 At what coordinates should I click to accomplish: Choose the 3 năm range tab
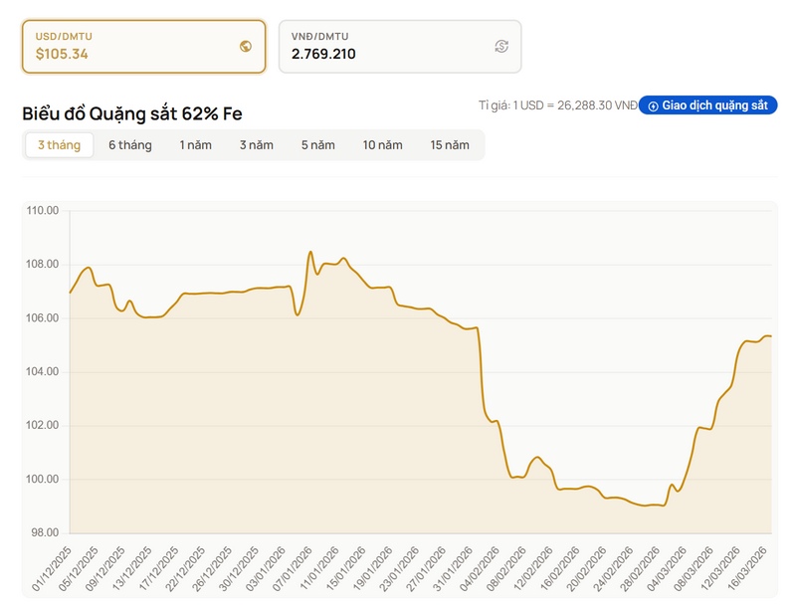(256, 145)
